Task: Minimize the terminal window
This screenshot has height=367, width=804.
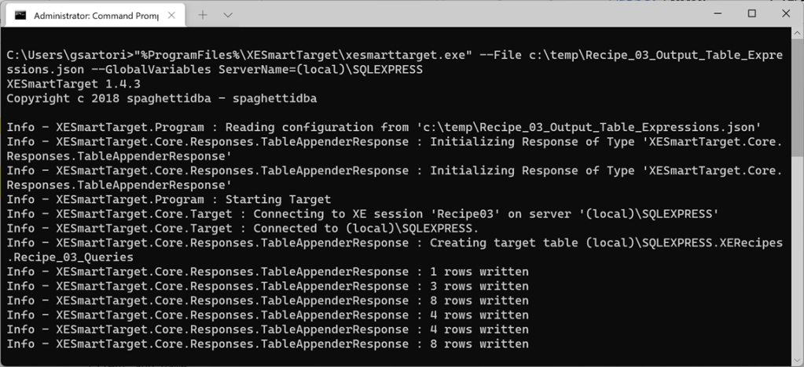Action: [716, 13]
